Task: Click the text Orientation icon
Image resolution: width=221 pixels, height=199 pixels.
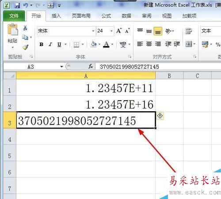Action: click(168, 31)
